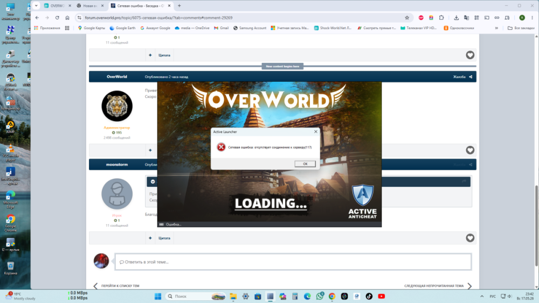Bookmark this page with the star
The height and width of the screenshot is (303, 539).
(407, 18)
